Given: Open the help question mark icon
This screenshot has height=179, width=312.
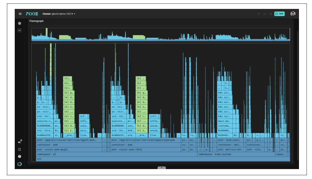Looking at the screenshot, I should (x=20, y=156).
